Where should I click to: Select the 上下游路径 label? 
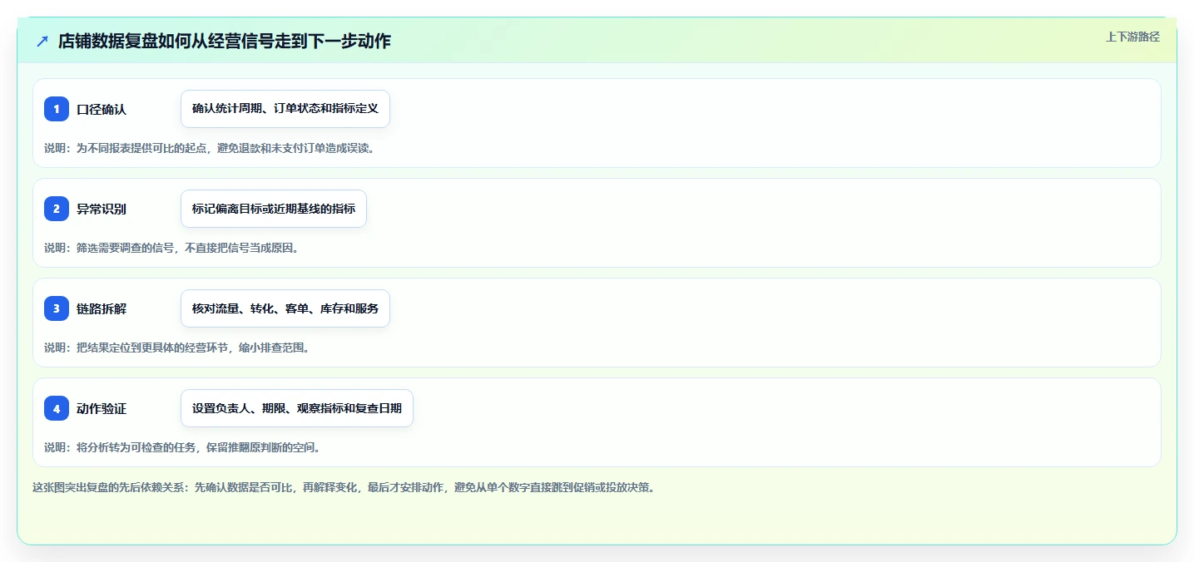[x=1132, y=37]
